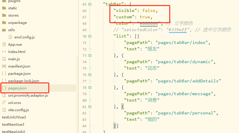Click the "pages/tabBar/dynamic" path string

pyautogui.click(x=184, y=62)
